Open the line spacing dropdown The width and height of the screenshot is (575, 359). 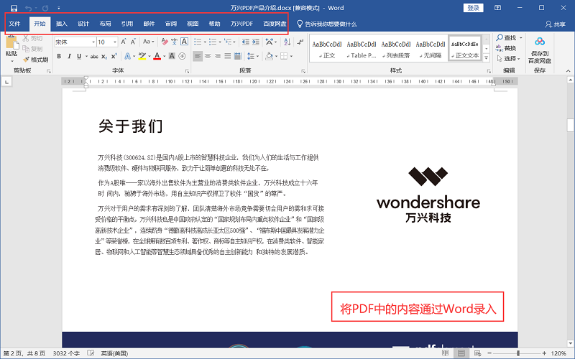tap(259, 57)
